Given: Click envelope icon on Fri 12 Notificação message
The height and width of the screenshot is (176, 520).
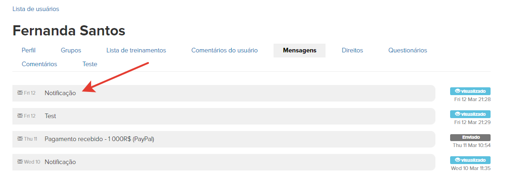Looking at the screenshot, I should [20, 93].
